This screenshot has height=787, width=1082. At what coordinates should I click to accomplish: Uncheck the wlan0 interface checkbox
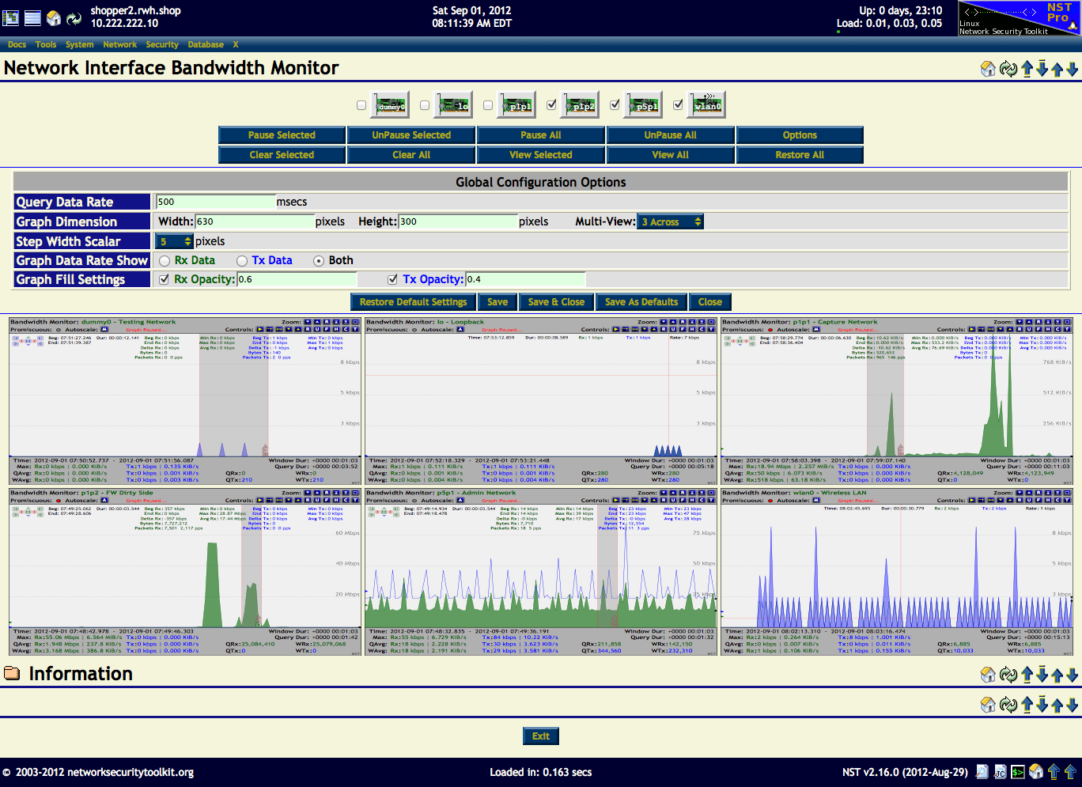pos(678,104)
